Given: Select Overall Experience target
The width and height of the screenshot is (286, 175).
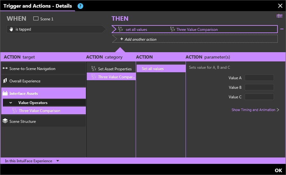Looking at the screenshot, I should 44,81.
